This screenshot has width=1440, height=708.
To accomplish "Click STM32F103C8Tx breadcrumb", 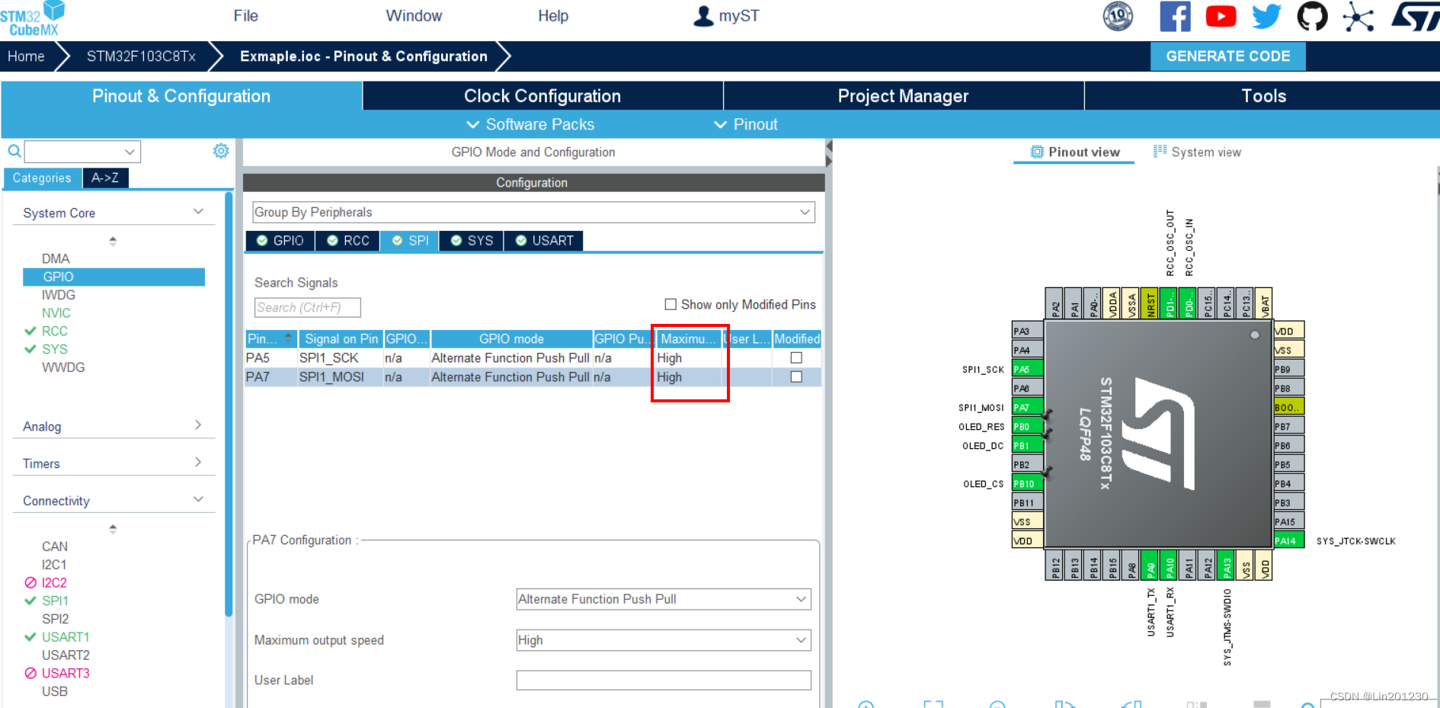I will pos(141,56).
